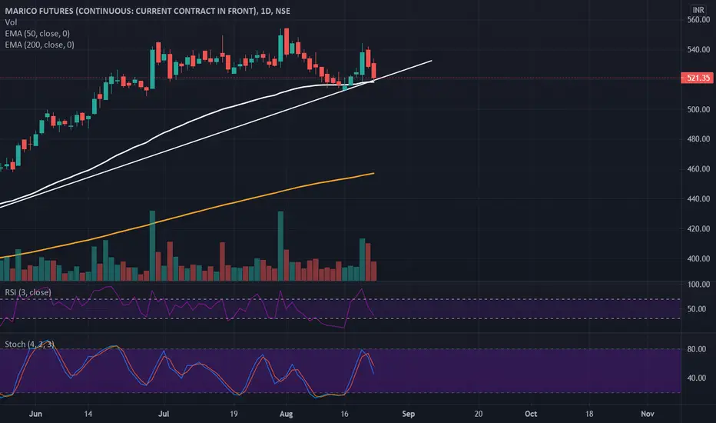This screenshot has height=423, width=716.
Task: Click the tallest volume bar near Jul
Action: [153, 245]
